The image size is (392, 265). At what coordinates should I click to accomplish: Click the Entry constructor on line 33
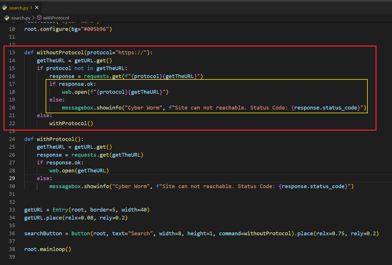(x=60, y=210)
